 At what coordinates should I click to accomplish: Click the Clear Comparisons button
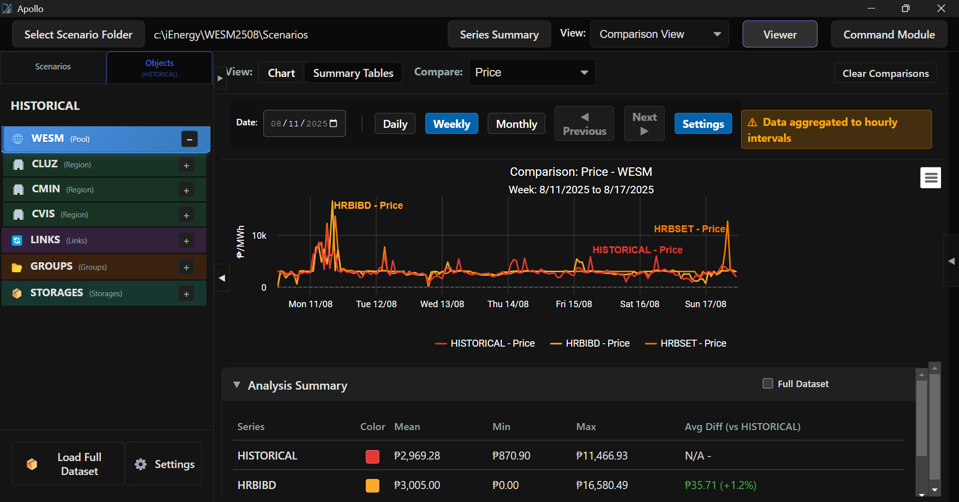pos(885,73)
